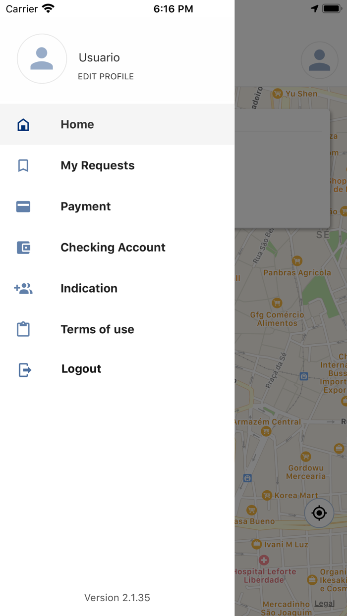
Task: Click the location arrow status icon
Action: 315,8
